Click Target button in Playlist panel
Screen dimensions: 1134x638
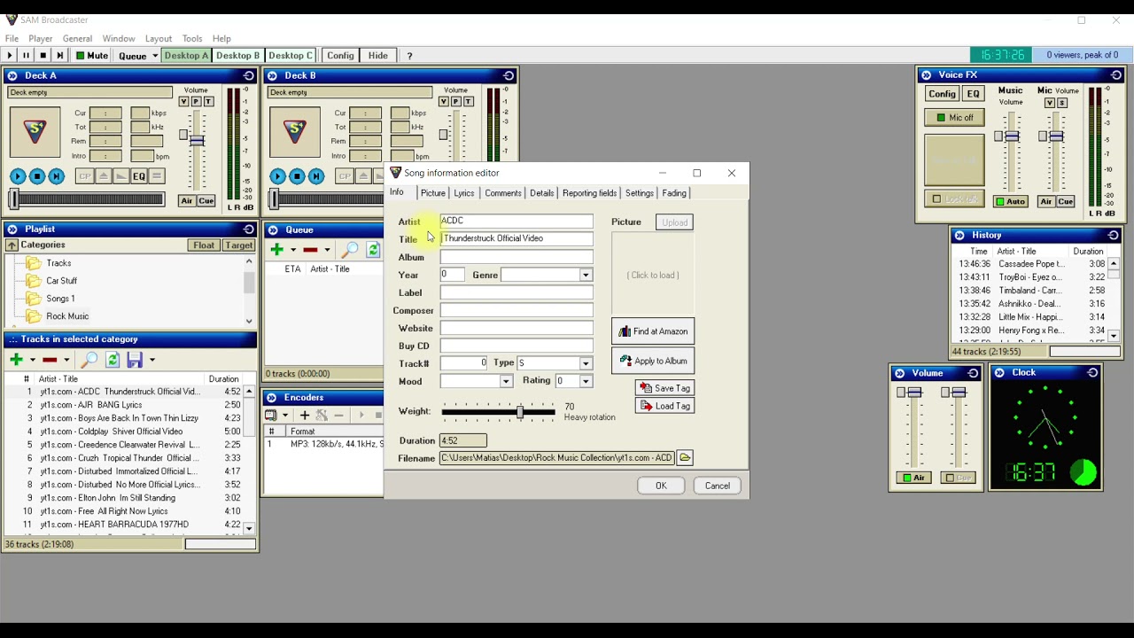coord(238,245)
